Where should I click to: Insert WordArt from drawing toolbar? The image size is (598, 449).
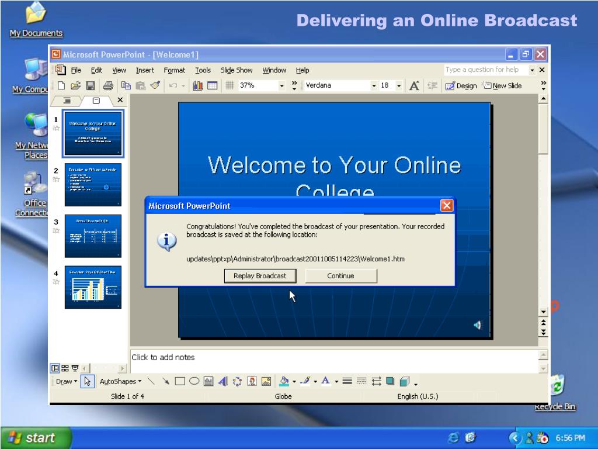click(222, 381)
